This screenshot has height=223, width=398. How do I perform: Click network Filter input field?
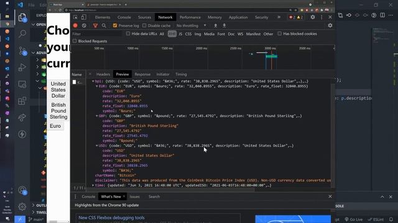97,34
